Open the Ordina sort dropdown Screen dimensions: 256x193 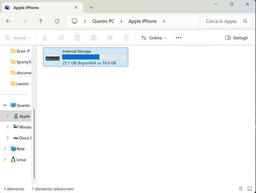point(154,38)
